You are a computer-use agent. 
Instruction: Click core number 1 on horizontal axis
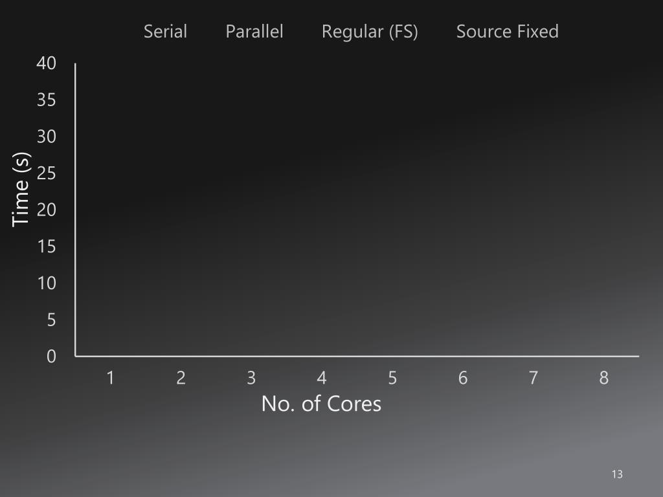[x=110, y=378]
